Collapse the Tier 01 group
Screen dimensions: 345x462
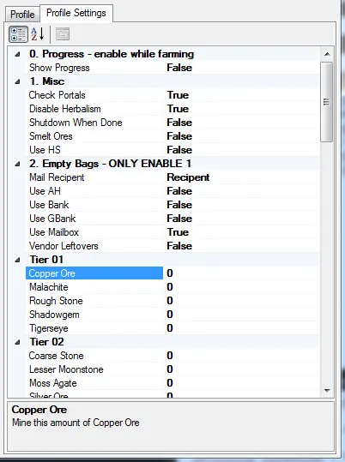[x=17, y=260]
